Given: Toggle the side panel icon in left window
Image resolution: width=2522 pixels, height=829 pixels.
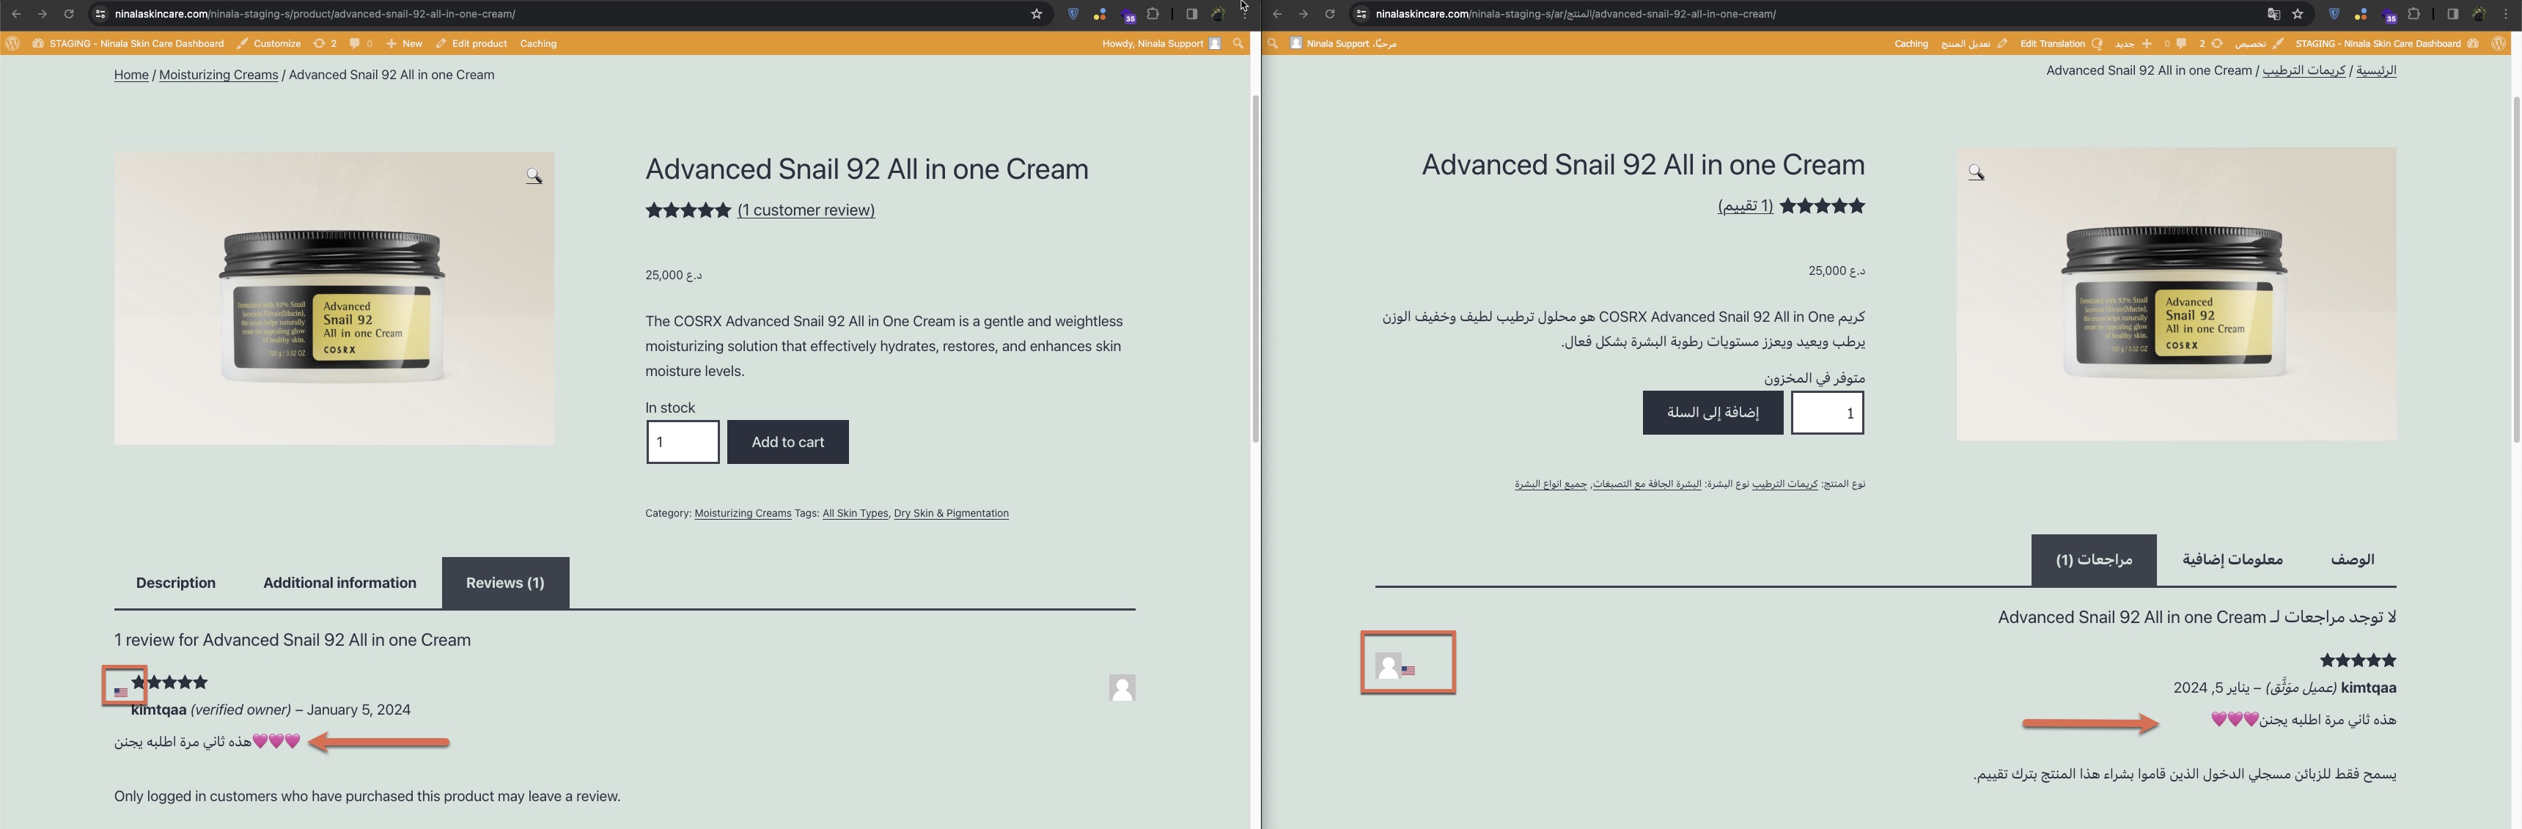Looking at the screenshot, I should click(1191, 14).
